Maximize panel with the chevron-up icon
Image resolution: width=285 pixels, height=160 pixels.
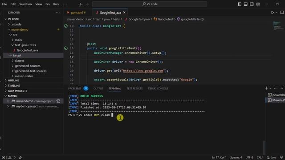coord(282,88)
